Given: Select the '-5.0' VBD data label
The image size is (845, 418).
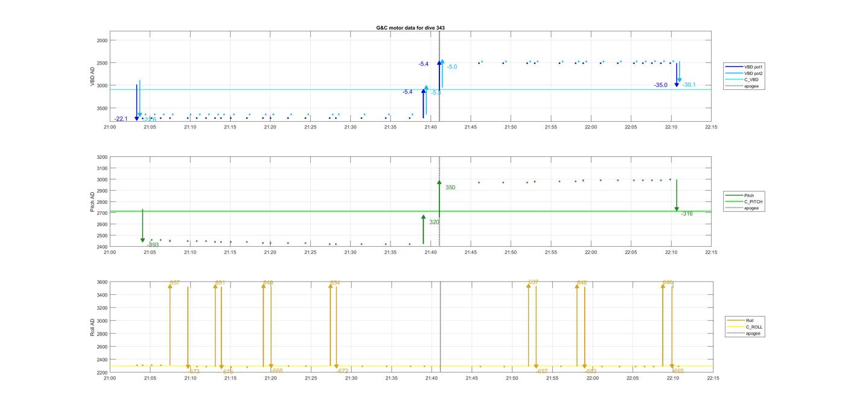Looking at the screenshot, I should 452,67.
